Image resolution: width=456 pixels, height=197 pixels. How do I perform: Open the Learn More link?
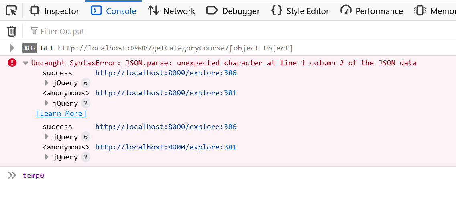[x=61, y=113]
